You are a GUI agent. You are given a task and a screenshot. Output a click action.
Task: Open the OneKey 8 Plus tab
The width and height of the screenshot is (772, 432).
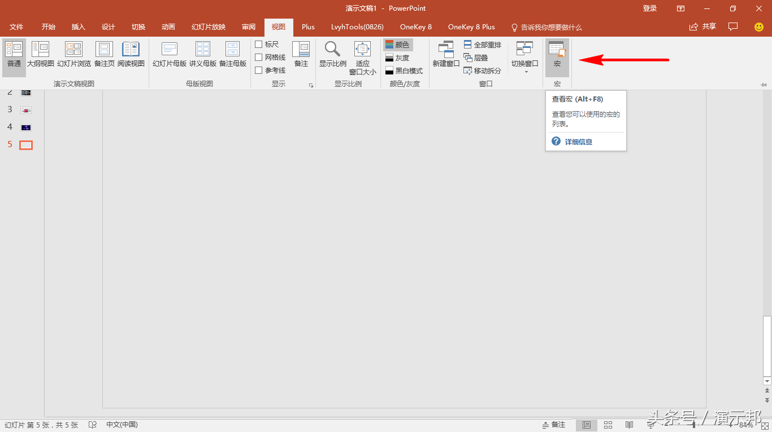(x=471, y=27)
